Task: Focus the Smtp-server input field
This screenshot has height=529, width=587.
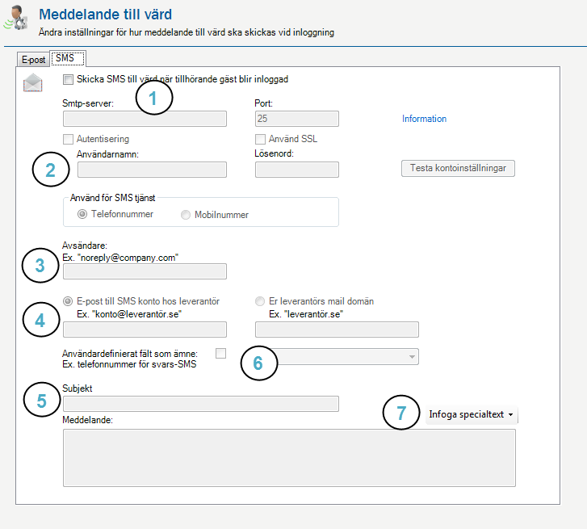Action: point(145,119)
